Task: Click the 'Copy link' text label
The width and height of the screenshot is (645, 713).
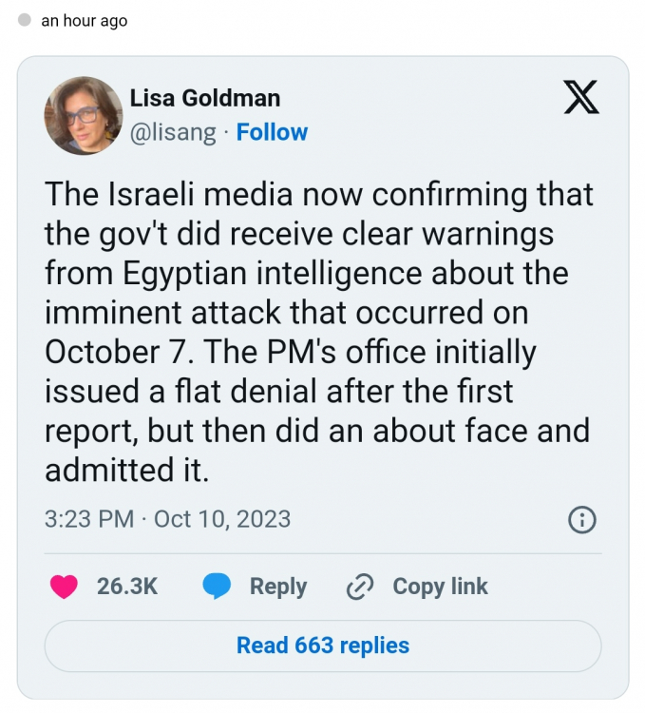Action: 440,588
